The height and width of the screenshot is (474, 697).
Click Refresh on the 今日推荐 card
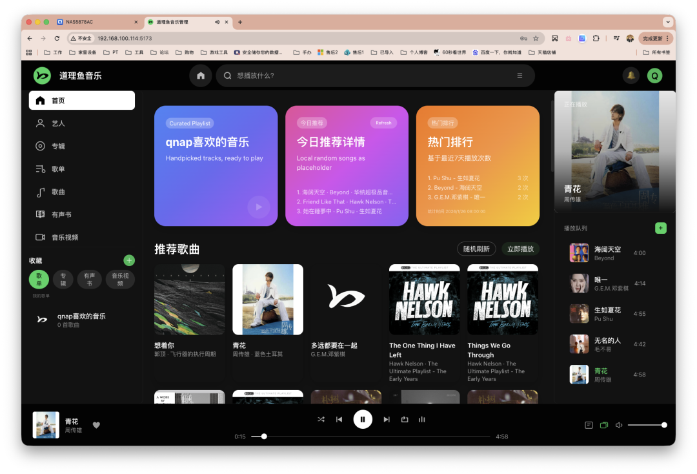coord(383,123)
